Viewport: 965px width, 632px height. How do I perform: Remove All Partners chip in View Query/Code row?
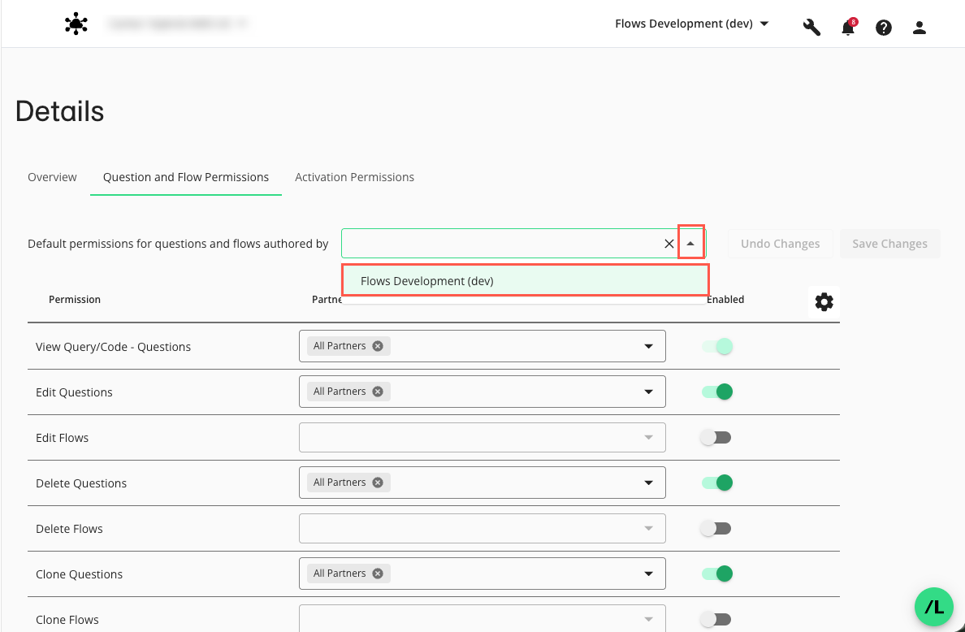(x=378, y=346)
